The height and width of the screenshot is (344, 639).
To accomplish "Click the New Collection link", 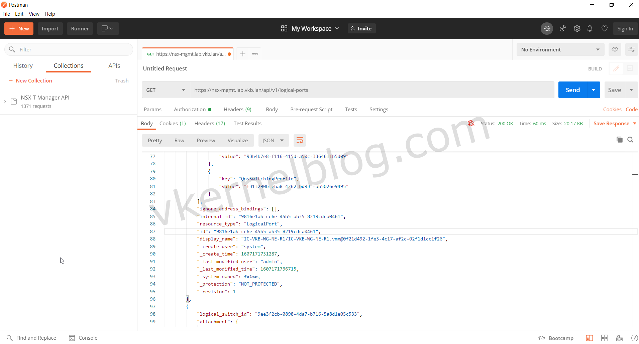I will pos(34,81).
